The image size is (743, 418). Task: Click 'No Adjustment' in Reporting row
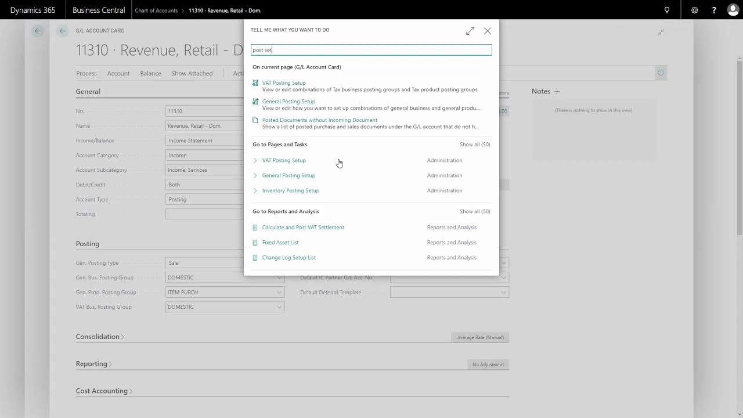[488, 365]
